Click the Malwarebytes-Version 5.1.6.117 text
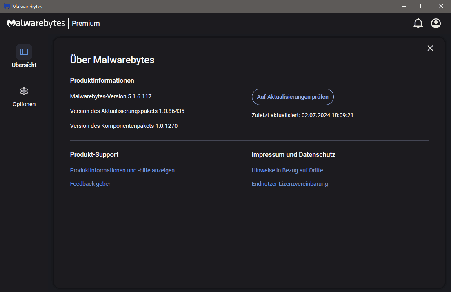 (x=111, y=96)
